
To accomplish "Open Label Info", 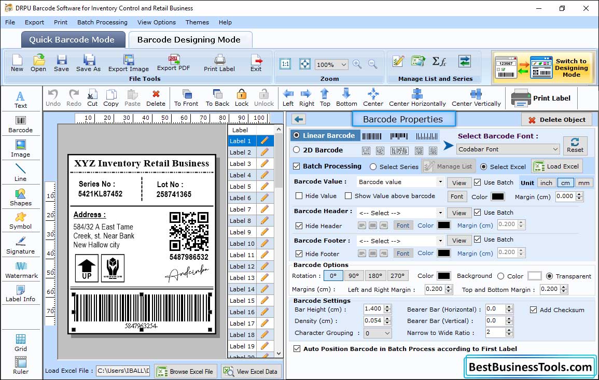I will (21, 294).
